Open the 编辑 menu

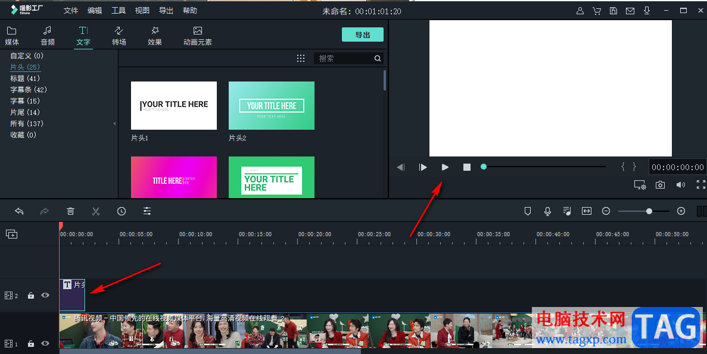pyautogui.click(x=95, y=10)
